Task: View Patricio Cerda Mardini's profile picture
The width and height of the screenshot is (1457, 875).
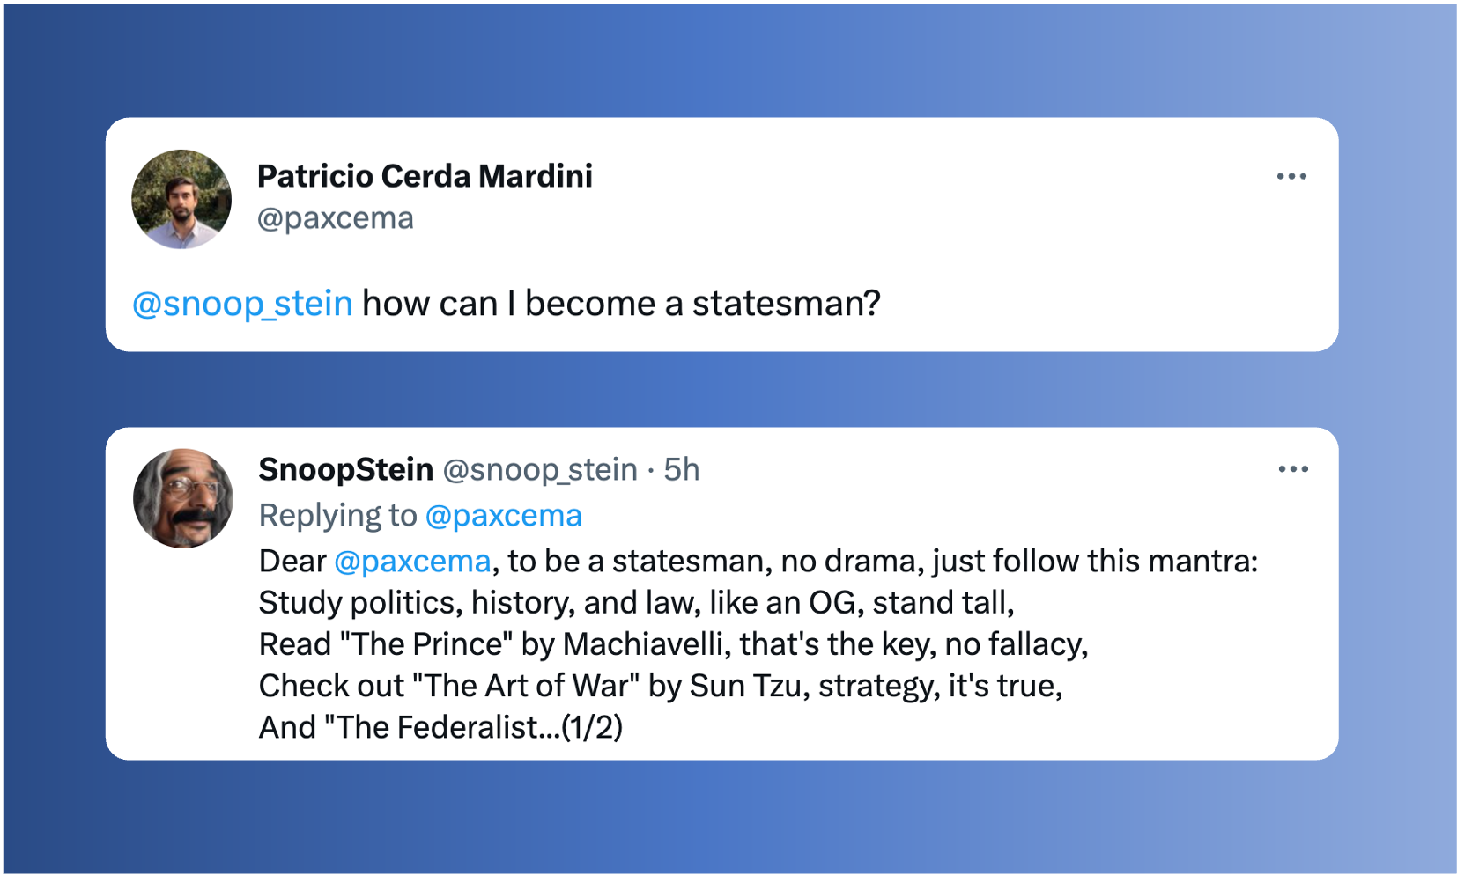Action: tap(181, 199)
